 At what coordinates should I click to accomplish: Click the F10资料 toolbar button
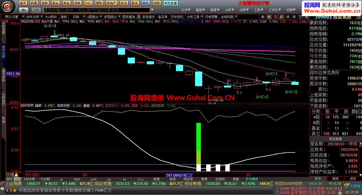click(51, 17)
